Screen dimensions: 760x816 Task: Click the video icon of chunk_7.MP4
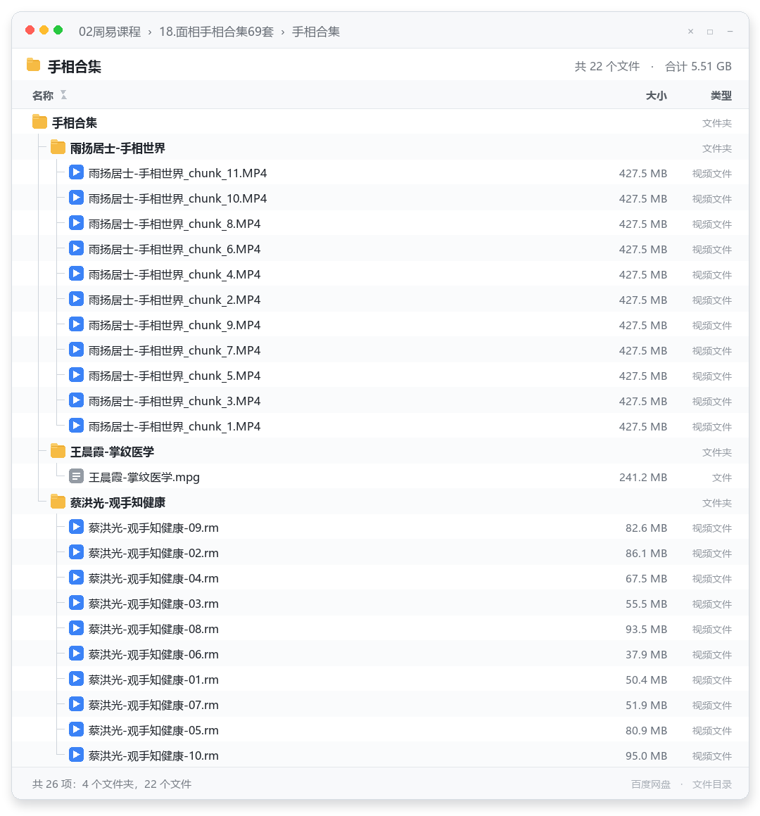coord(76,350)
